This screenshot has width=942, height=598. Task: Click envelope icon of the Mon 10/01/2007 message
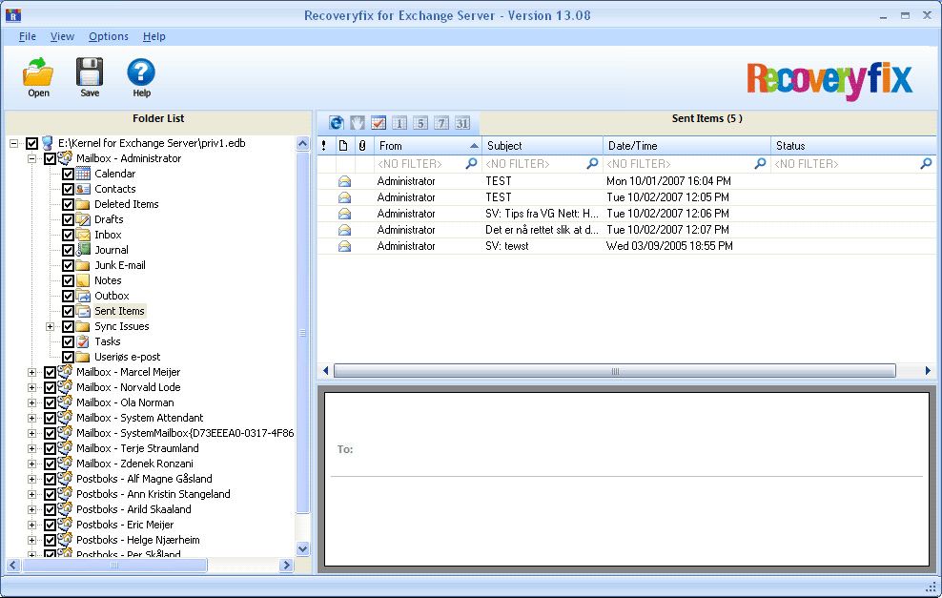point(344,181)
